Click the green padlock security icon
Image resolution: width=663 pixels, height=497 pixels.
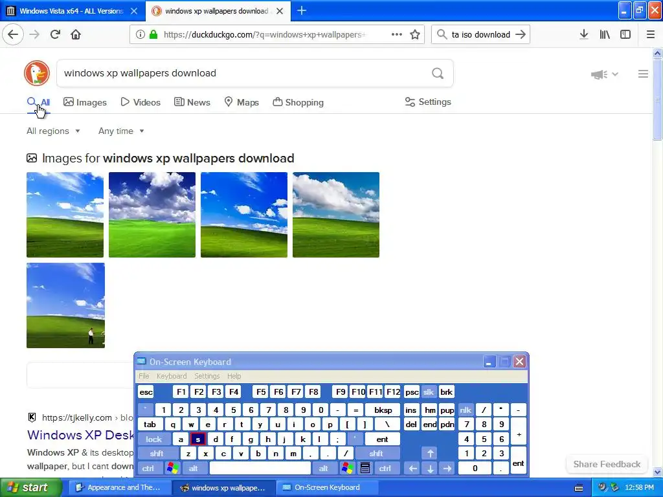click(x=153, y=35)
